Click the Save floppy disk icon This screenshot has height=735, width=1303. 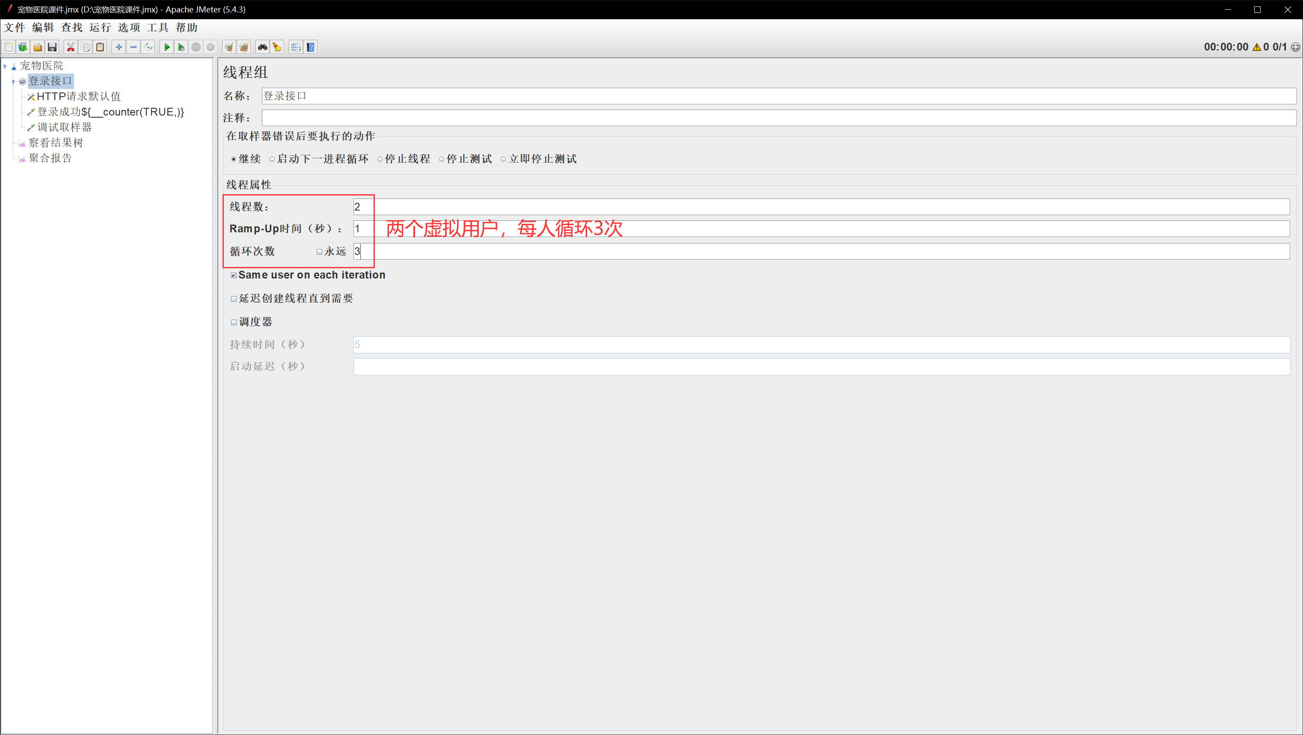click(x=52, y=47)
